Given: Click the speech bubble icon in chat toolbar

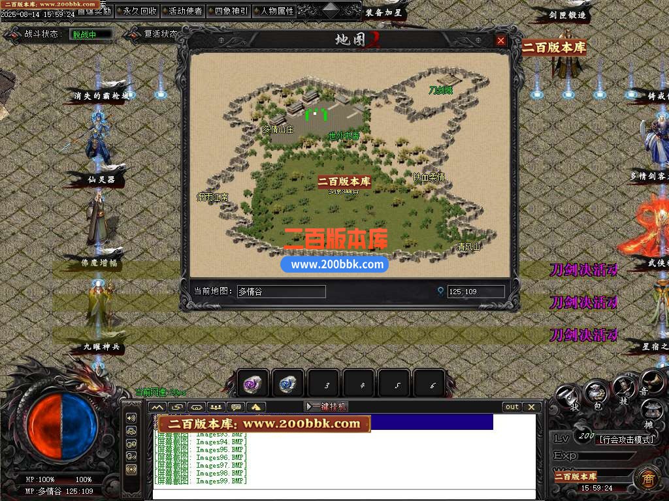Looking at the screenshot, I should point(235,407).
